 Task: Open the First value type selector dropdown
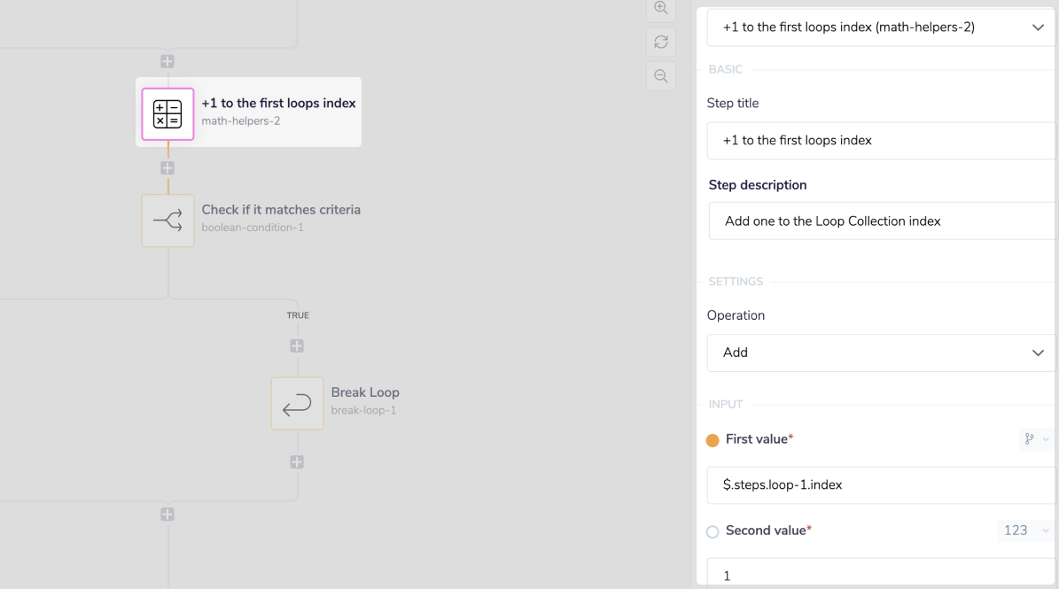1035,438
